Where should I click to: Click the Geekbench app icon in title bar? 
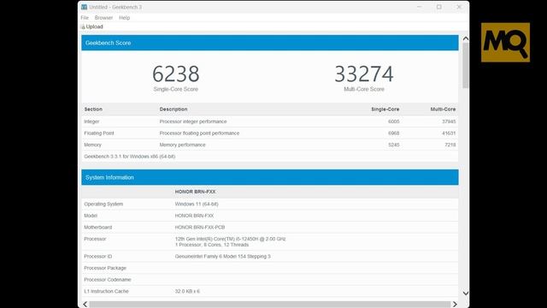click(x=84, y=7)
